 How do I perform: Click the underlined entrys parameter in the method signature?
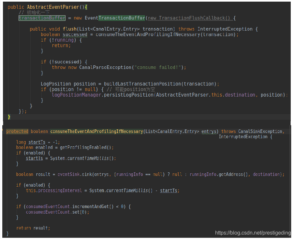[209, 131]
